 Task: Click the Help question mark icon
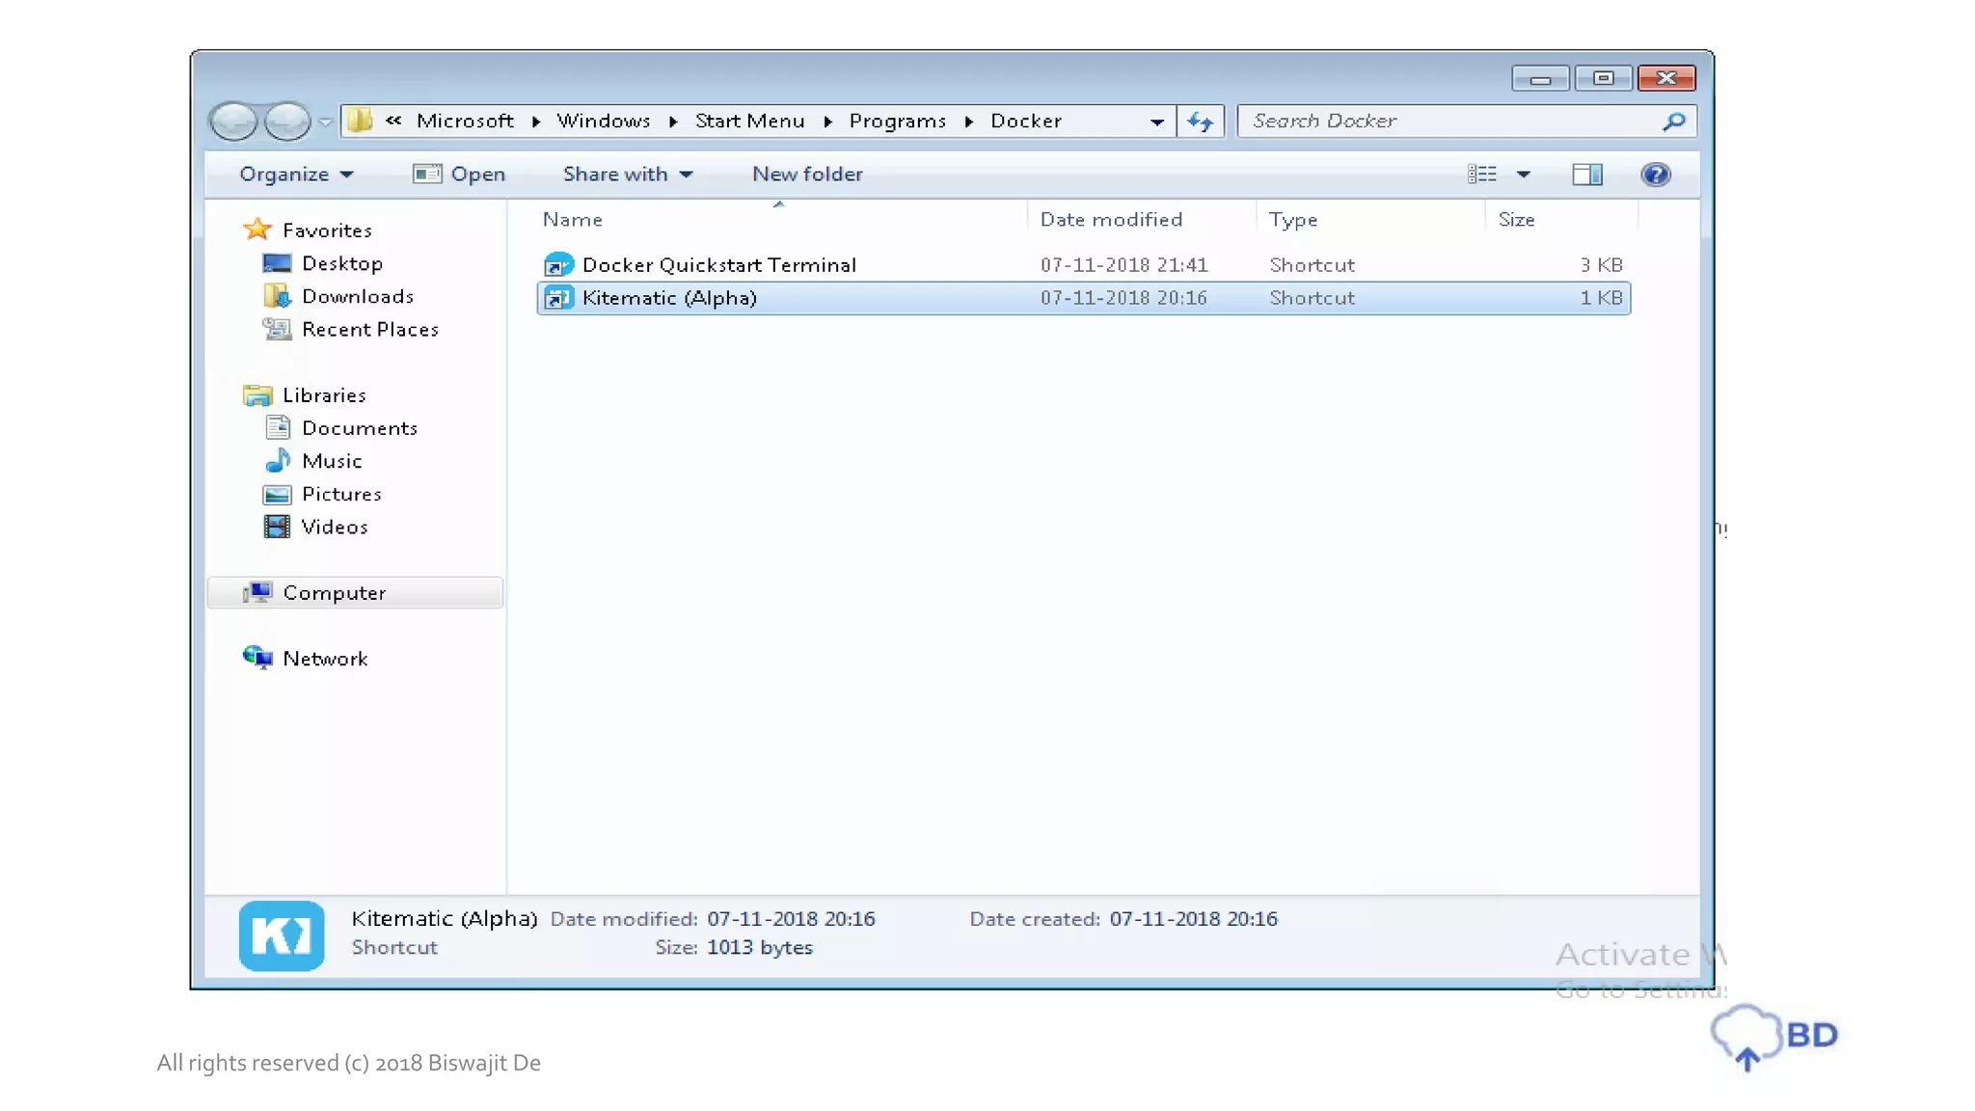[x=1655, y=175]
